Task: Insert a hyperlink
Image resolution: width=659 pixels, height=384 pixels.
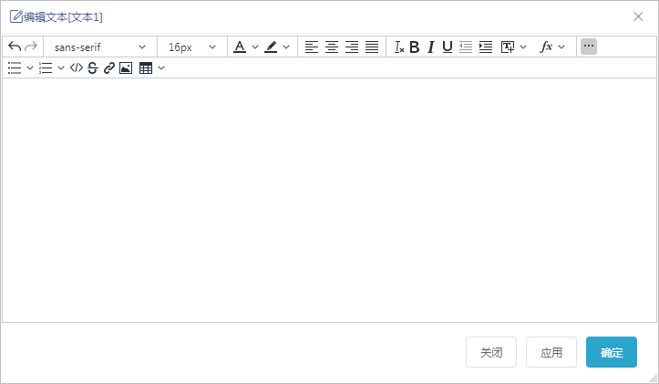Action: click(109, 67)
